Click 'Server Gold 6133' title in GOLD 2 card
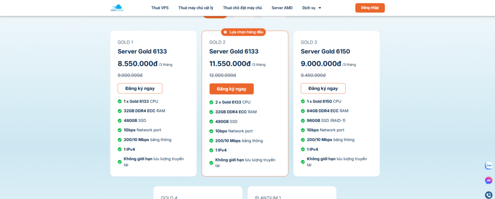 [x=234, y=52]
